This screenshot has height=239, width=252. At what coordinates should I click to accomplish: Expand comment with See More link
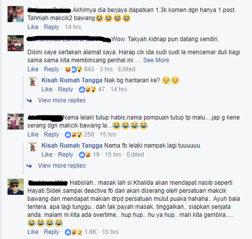coord(156,60)
